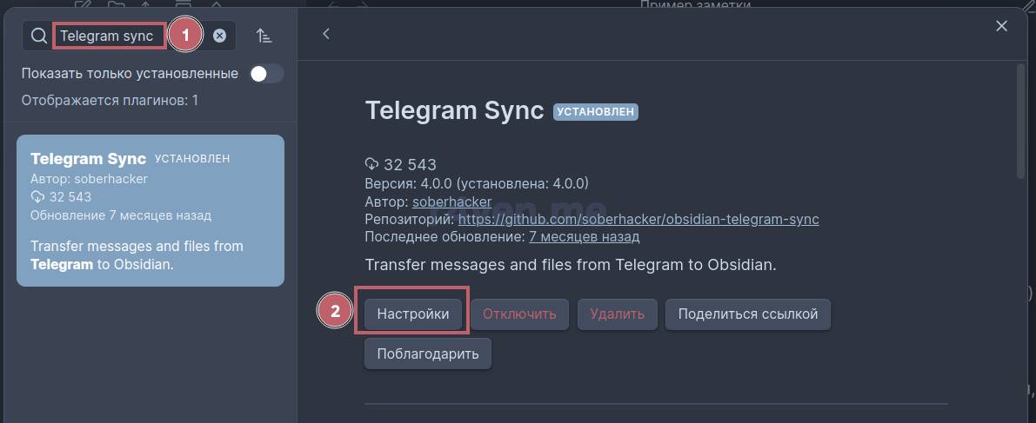Open plugin Настройки
The image size is (1036, 423).
[x=413, y=314]
